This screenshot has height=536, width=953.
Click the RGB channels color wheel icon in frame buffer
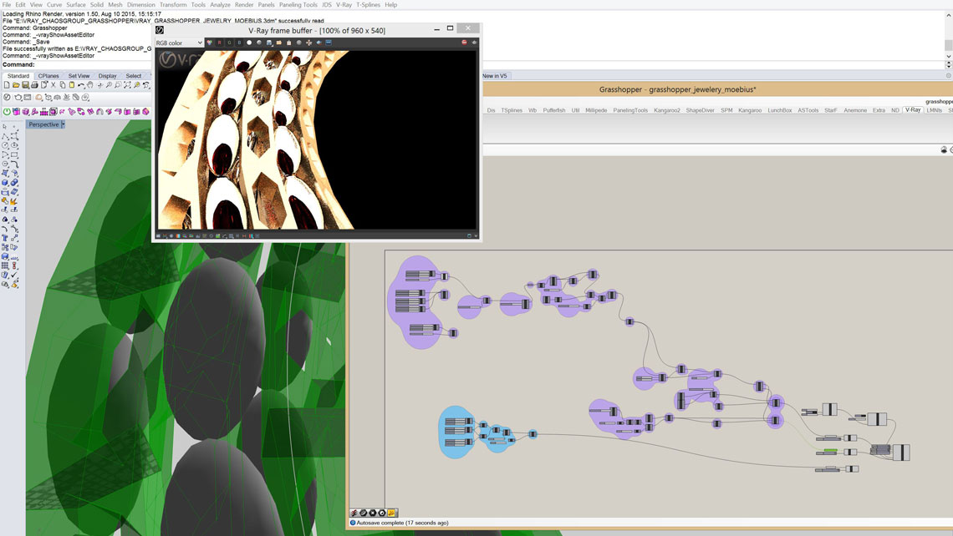[210, 43]
